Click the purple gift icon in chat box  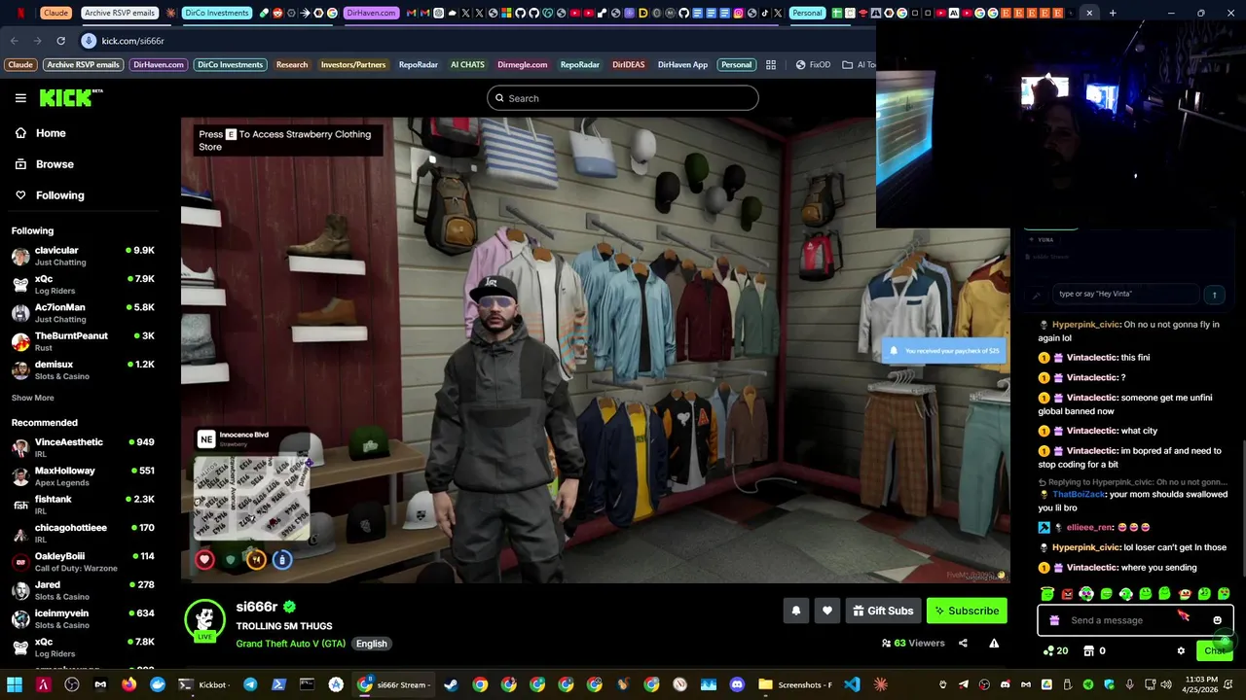(x=1054, y=620)
